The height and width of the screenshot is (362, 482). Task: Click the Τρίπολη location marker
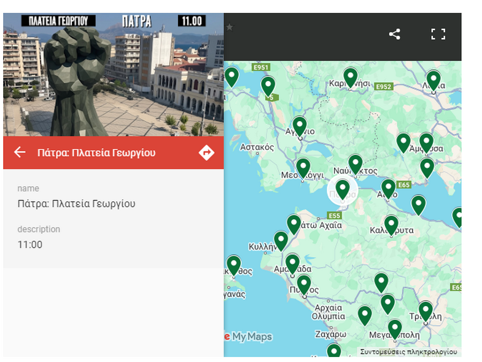tap(426, 310)
